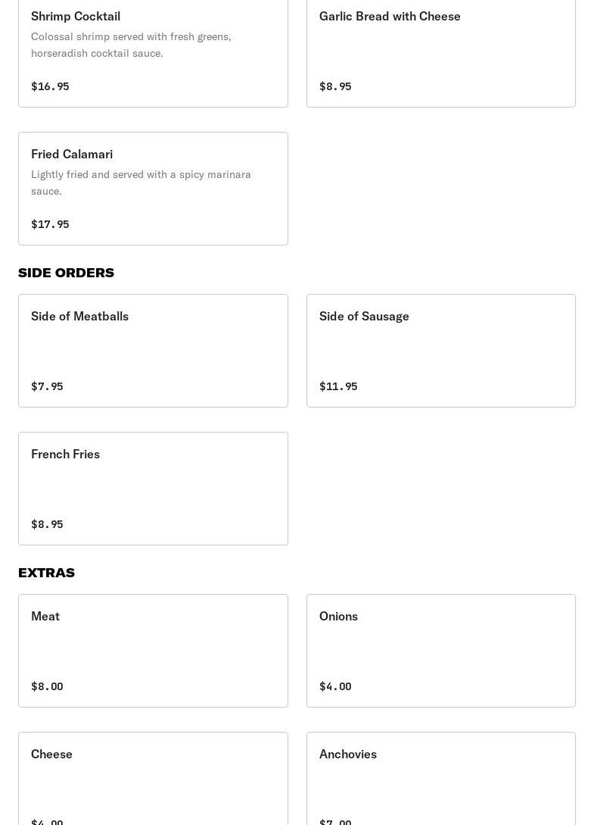The image size is (594, 825).
Task: Choose the Cheese extra
Action: [x=153, y=779]
